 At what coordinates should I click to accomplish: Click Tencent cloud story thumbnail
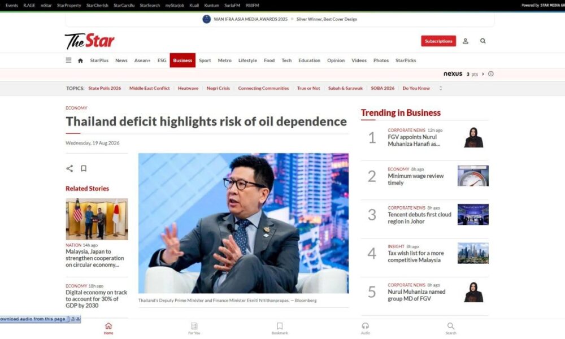(473, 214)
